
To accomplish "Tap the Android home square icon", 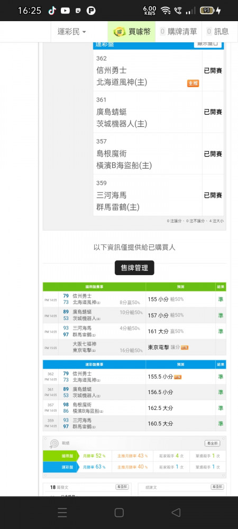I will [x=119, y=513].
